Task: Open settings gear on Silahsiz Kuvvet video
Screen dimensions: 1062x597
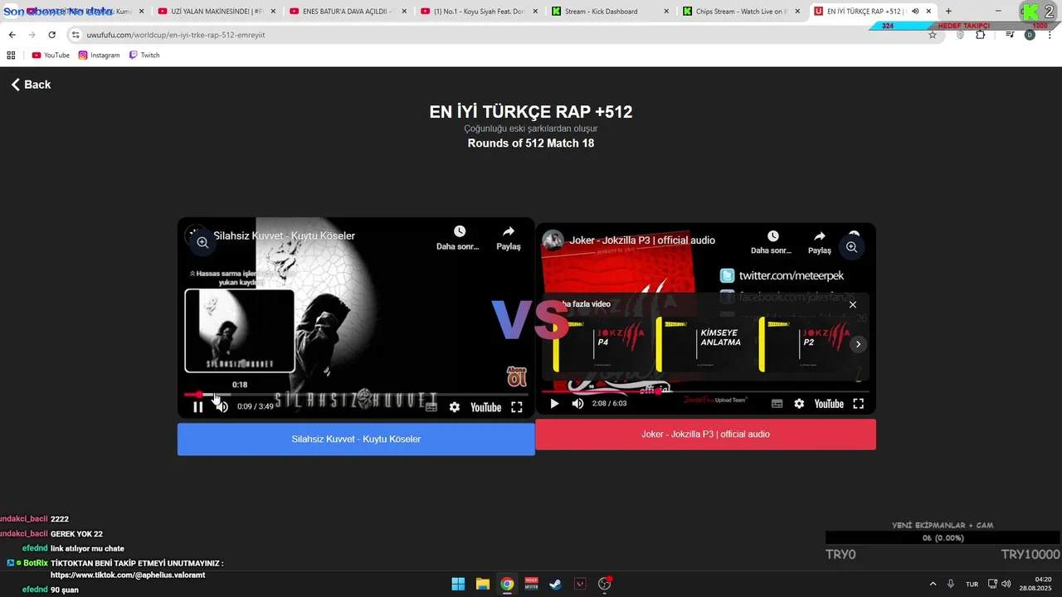Action: [x=455, y=407]
